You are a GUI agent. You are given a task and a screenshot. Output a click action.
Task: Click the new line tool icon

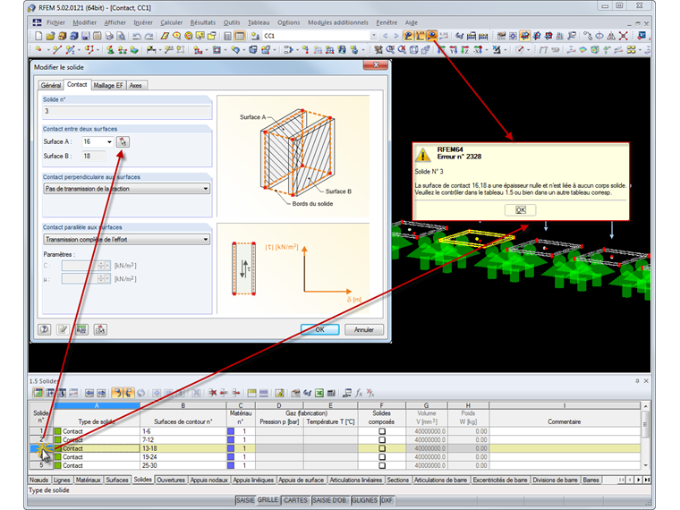click(56, 50)
